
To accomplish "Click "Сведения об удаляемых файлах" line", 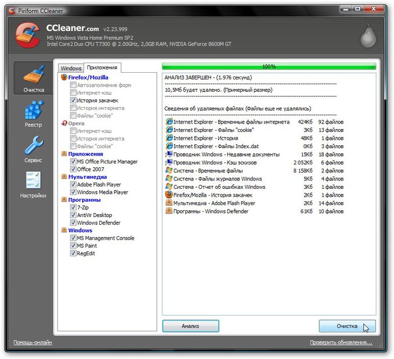I will [238, 108].
